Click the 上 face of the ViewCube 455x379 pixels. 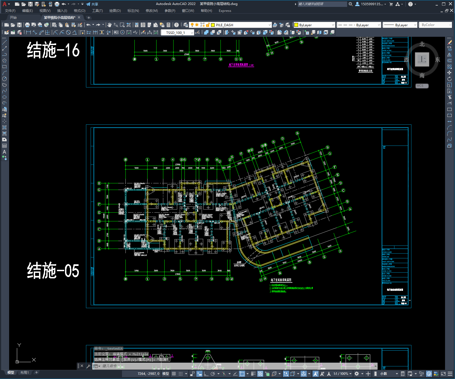click(422, 59)
